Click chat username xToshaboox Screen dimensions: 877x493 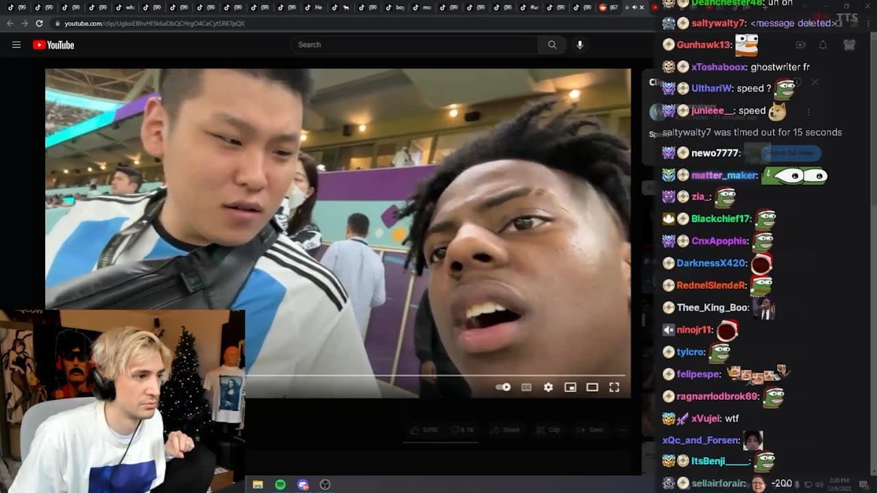pyautogui.click(x=719, y=67)
